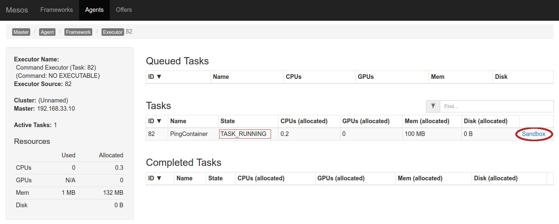Screen dimensions: 559x224
Task: Open the Frameworks tab in navbar
Action: tap(56, 10)
